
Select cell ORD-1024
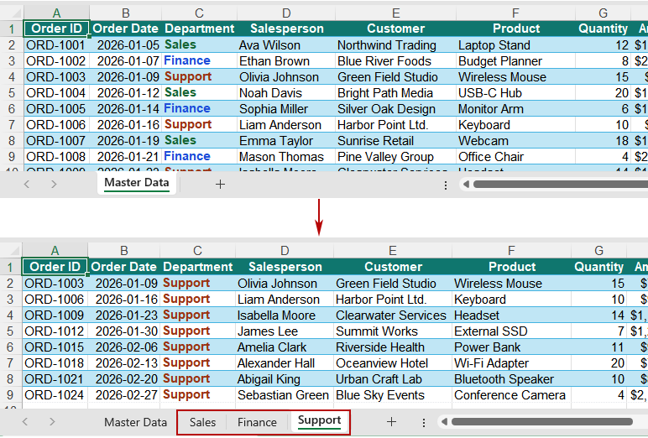[55, 395]
